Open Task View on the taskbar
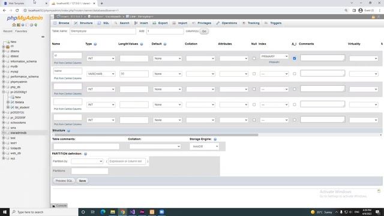 click(x=93, y=212)
